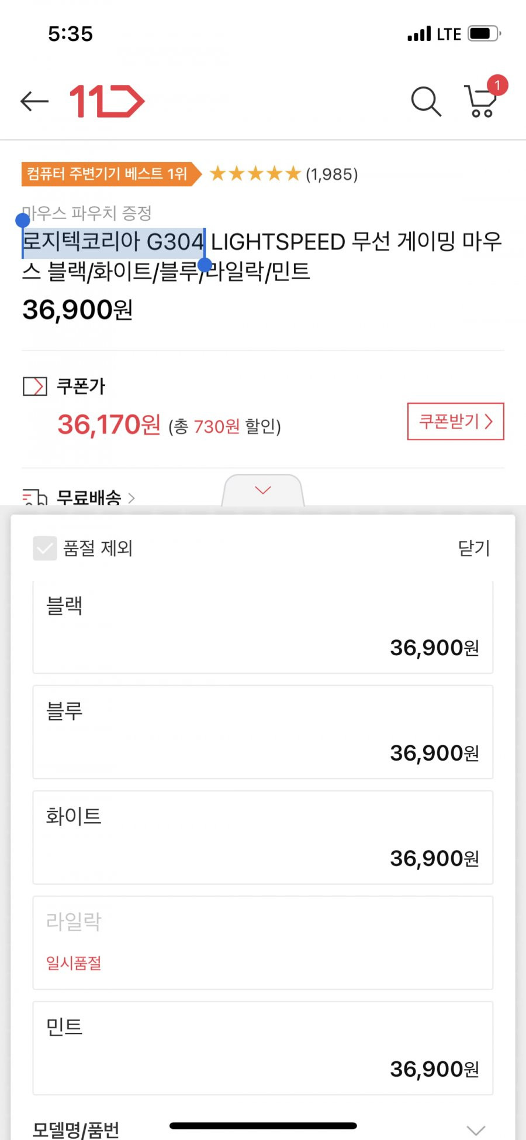This screenshot has width=526, height=1140.
Task: Choose the 화이트 option
Action: click(263, 837)
